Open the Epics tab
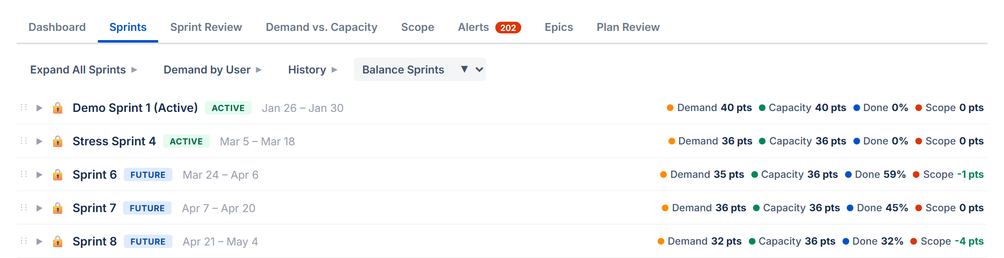 tap(558, 27)
